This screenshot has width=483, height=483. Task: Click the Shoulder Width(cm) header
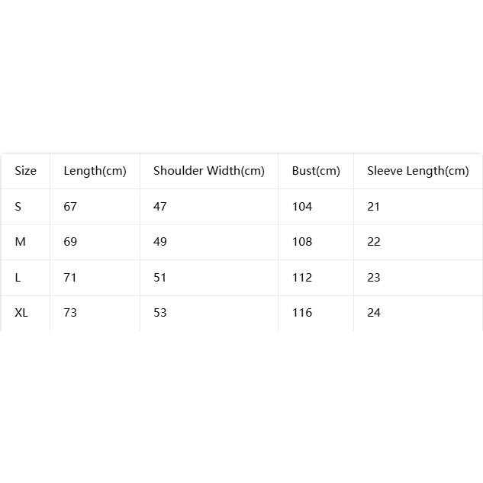(209, 171)
